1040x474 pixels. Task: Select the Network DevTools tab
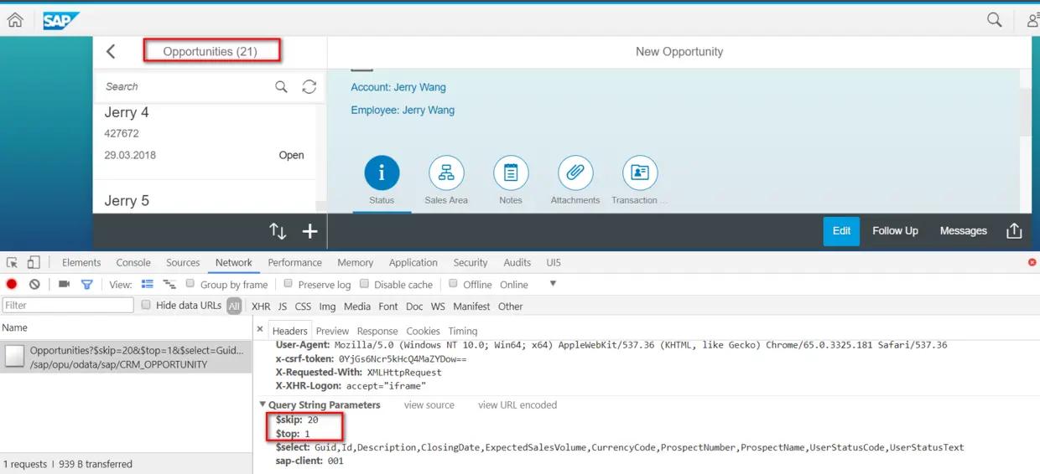click(x=234, y=262)
